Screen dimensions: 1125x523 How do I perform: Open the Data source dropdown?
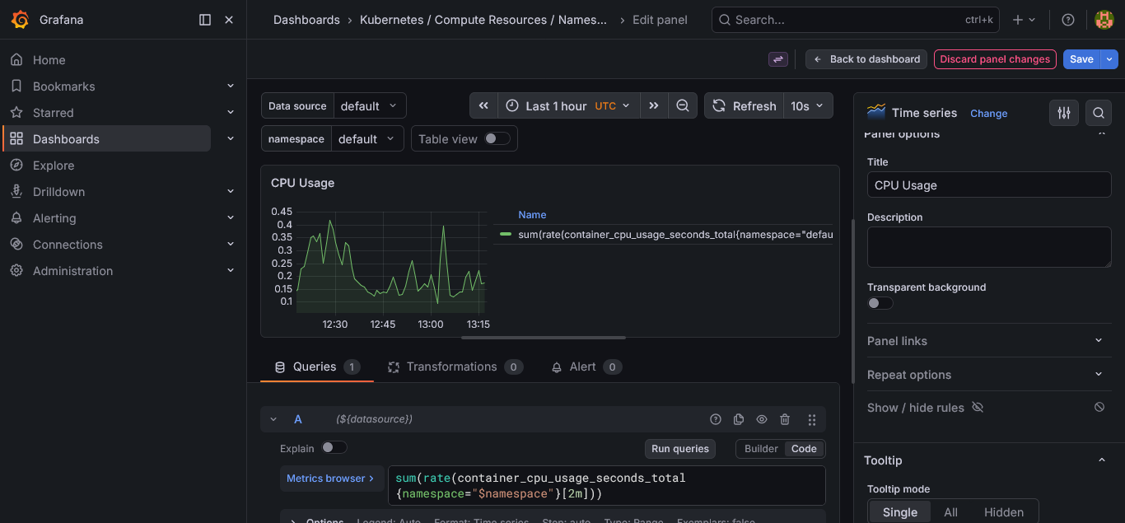click(x=369, y=105)
